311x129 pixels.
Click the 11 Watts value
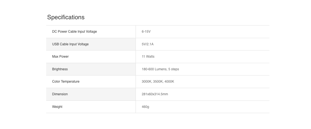point(148,57)
